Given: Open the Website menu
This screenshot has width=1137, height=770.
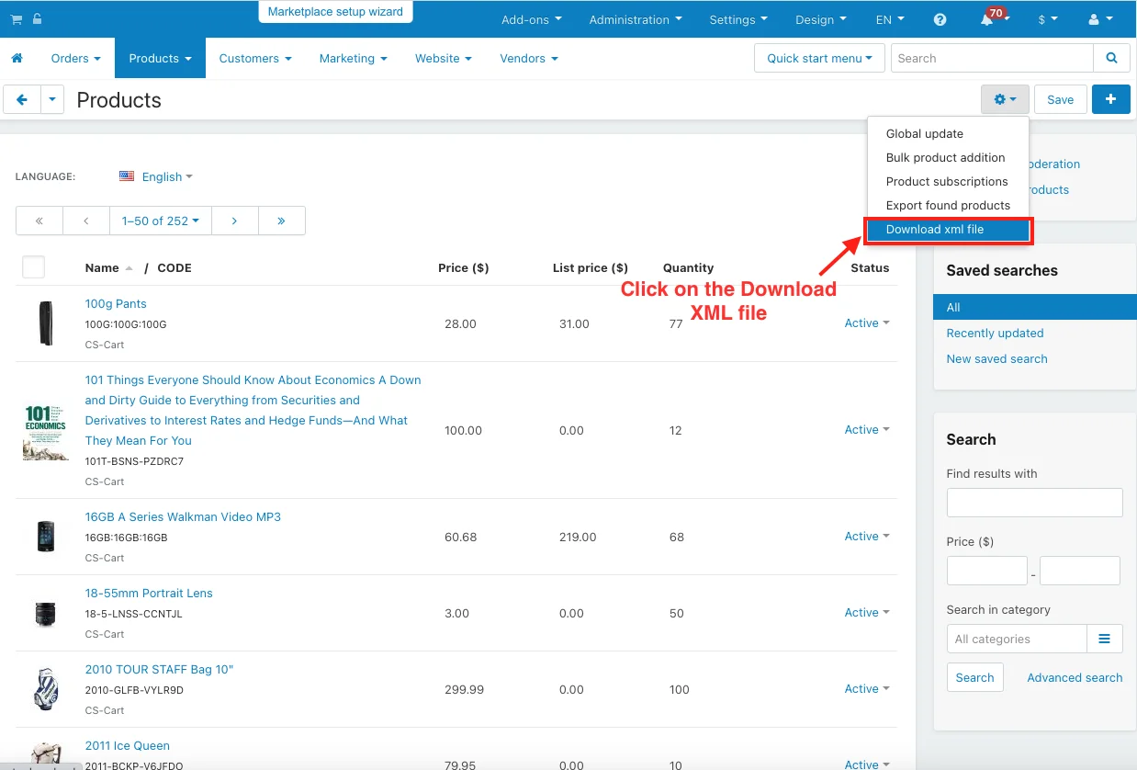Looking at the screenshot, I should coord(444,58).
